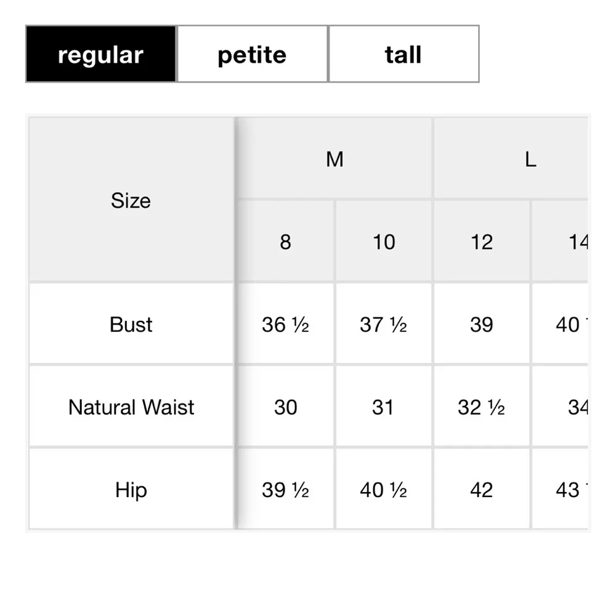
Task: Click waist value 30 cell
Action: coord(285,407)
